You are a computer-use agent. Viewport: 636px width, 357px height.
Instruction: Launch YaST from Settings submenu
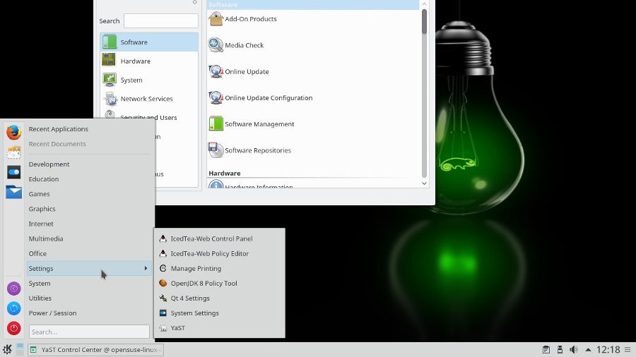pos(220,328)
